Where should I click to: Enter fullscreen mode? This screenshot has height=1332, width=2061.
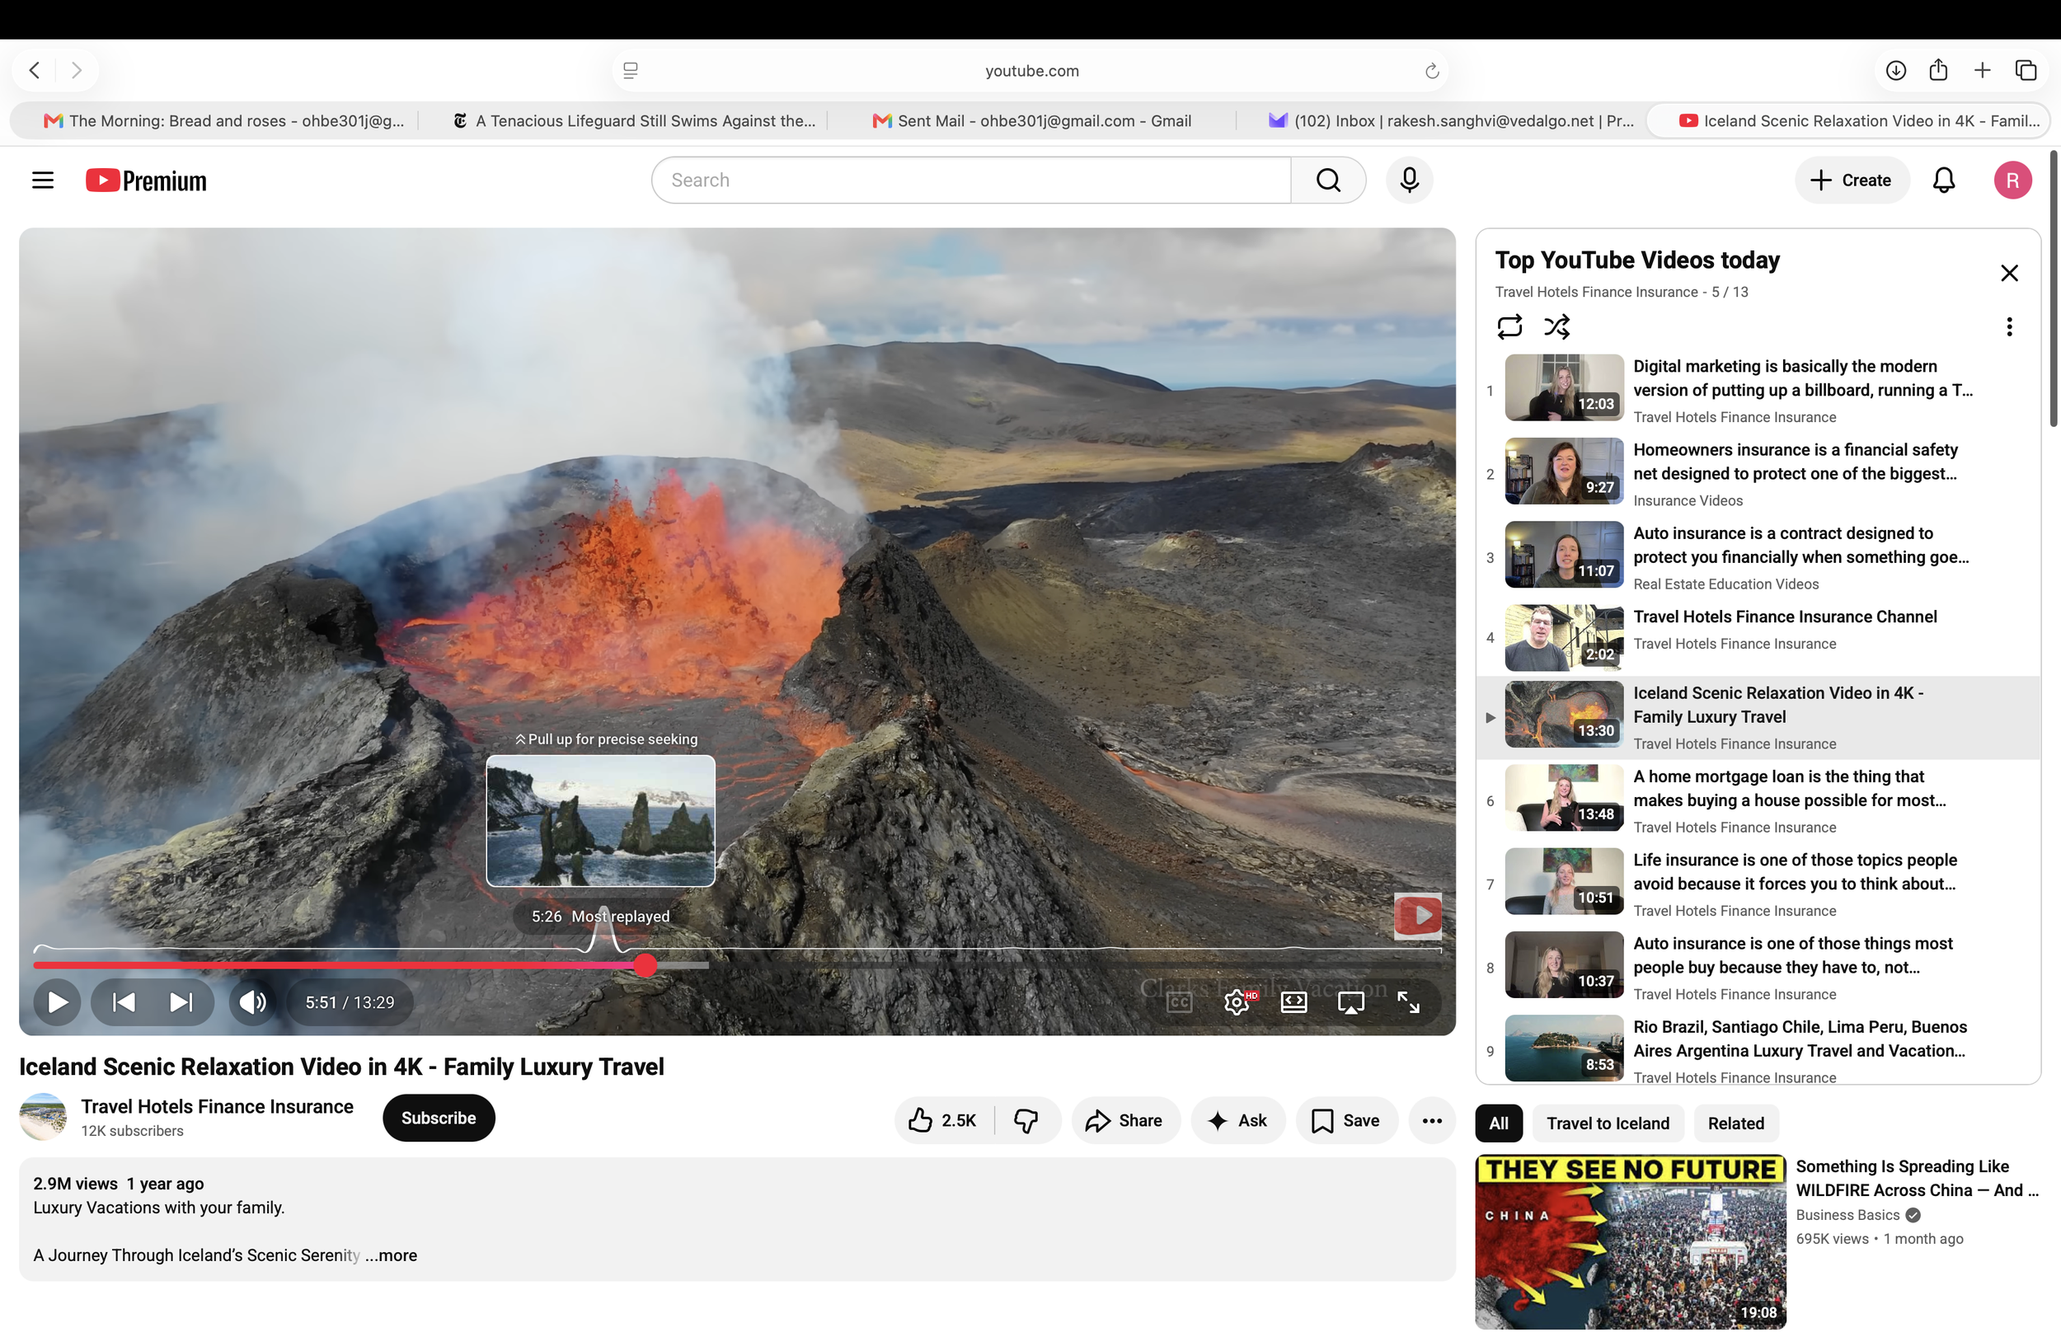click(x=1409, y=1002)
